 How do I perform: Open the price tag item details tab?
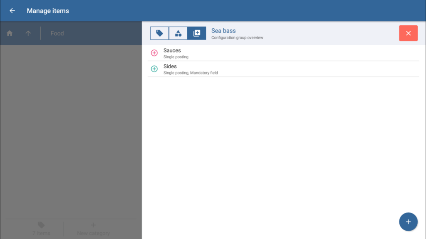(159, 33)
